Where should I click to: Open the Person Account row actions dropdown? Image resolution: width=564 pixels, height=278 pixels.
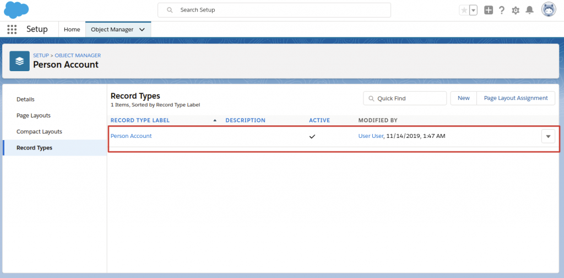click(548, 136)
